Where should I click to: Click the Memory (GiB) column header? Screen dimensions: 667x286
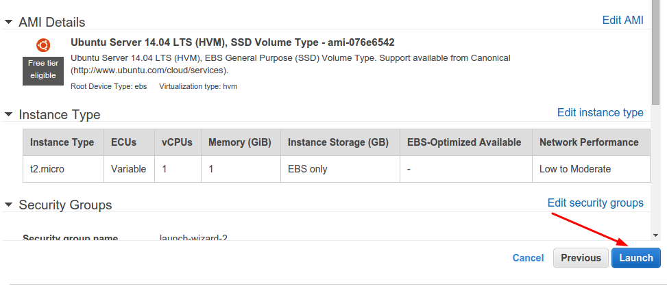coord(239,142)
